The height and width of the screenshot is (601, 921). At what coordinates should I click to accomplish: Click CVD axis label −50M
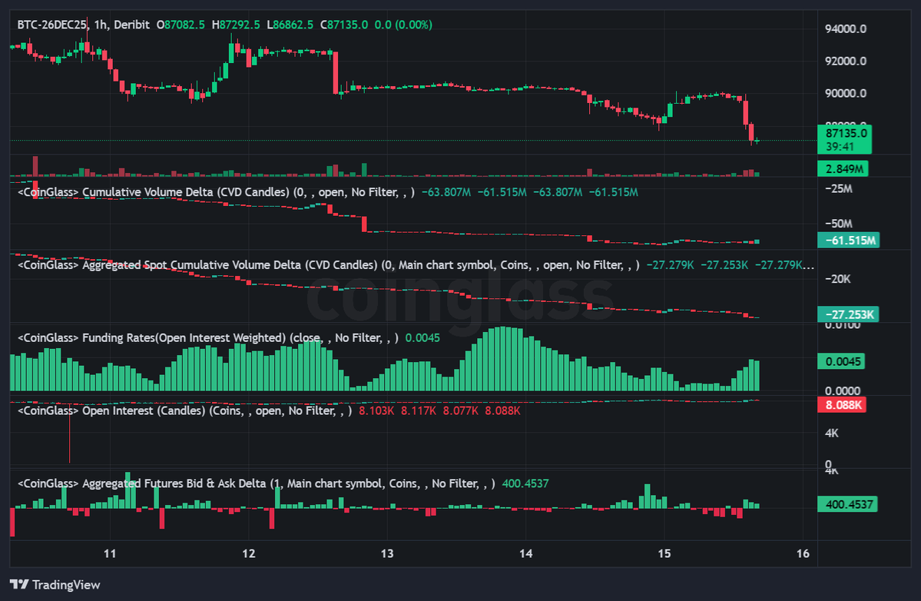pos(838,224)
